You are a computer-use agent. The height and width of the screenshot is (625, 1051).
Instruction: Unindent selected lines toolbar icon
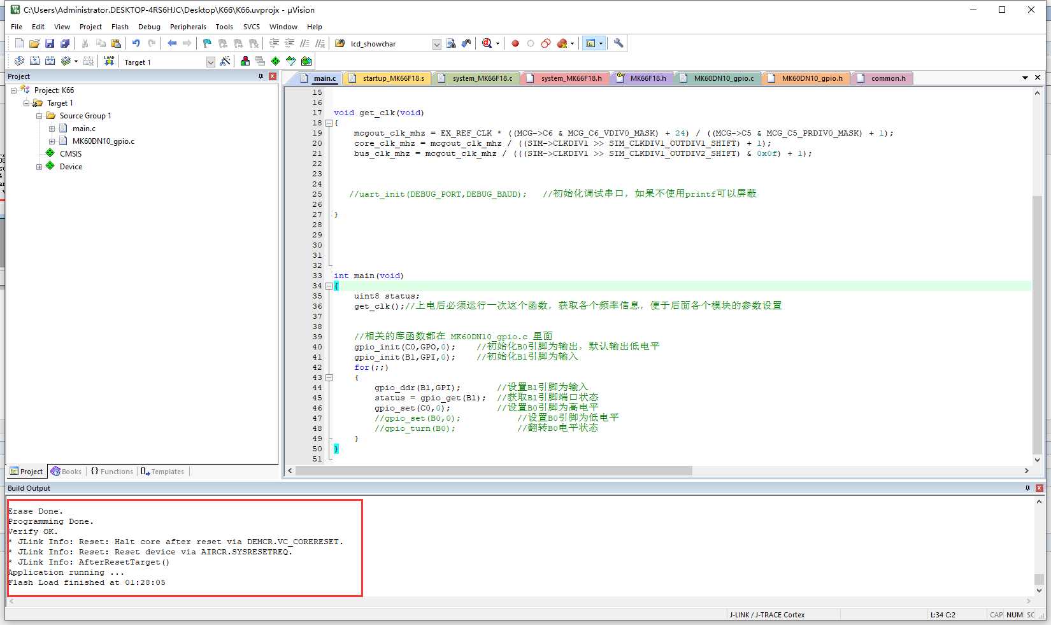pos(290,43)
